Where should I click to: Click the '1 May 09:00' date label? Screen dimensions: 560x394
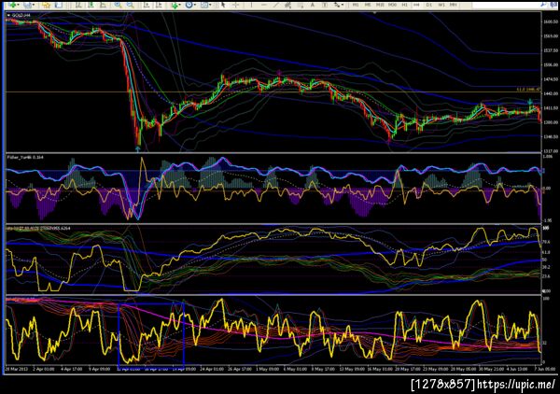267,369
